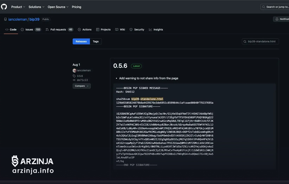Click the releases search field with bip39-standalone.html
This screenshot has height=184, width=289.
(260, 41)
